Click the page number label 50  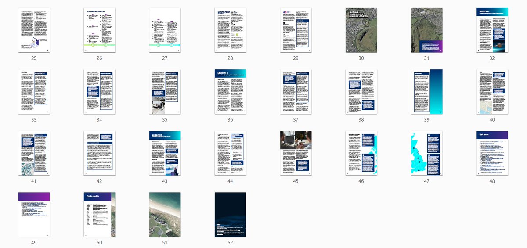(x=99, y=242)
